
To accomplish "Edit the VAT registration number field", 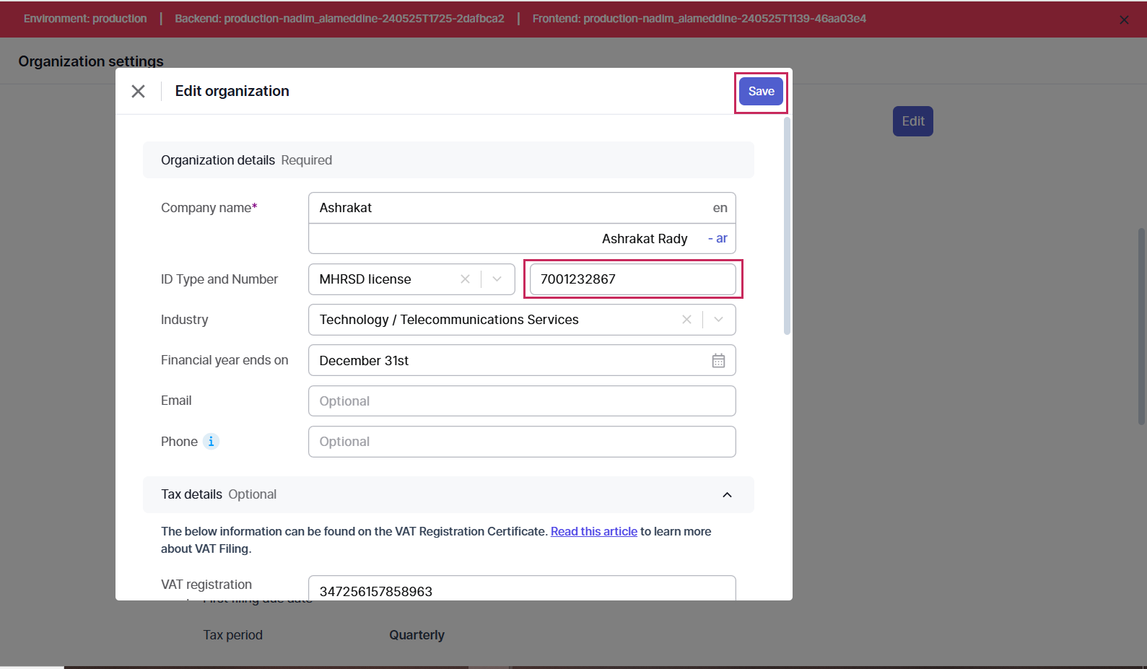I will pyautogui.click(x=522, y=590).
